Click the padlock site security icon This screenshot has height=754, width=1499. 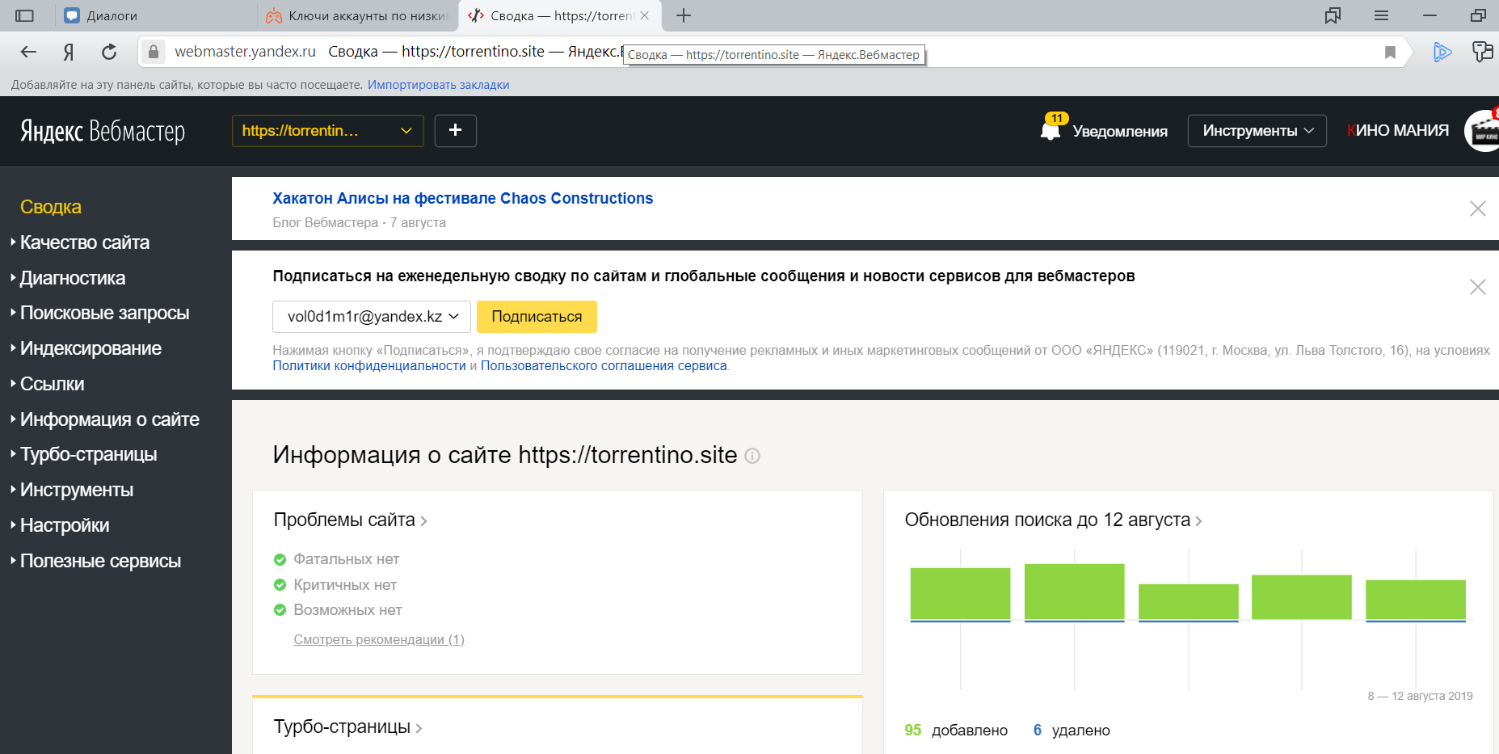pos(154,53)
